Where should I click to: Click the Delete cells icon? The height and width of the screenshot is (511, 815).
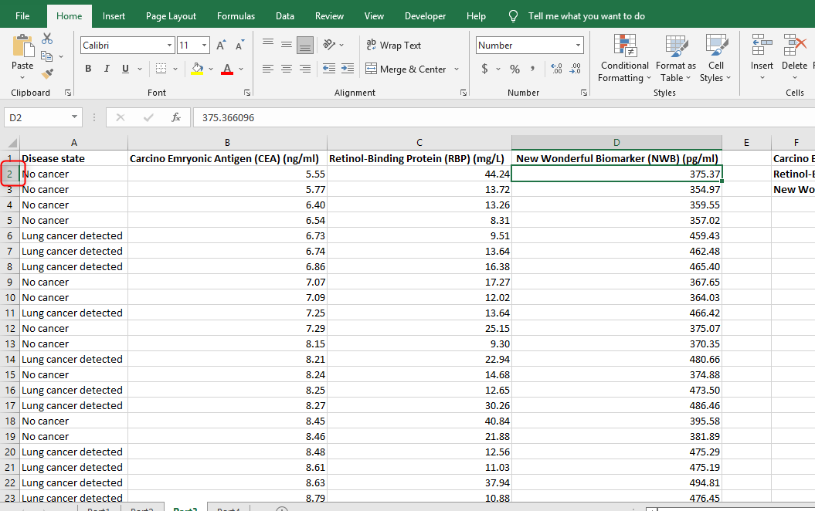tap(795, 46)
